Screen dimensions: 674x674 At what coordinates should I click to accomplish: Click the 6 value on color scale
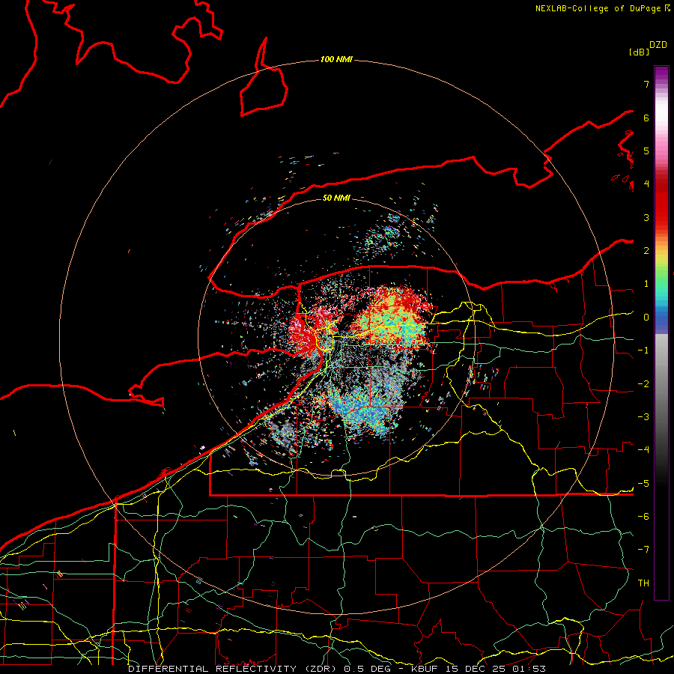coord(646,118)
